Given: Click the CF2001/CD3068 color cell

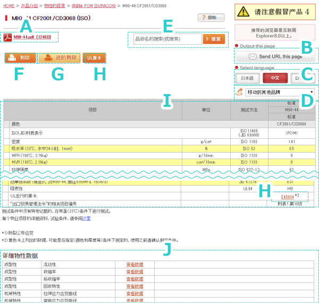Looking at the screenshot, I should pos(291,124).
